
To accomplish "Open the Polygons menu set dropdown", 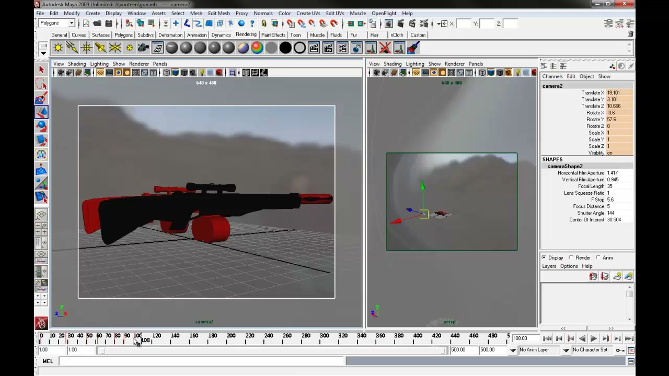I will [57, 23].
